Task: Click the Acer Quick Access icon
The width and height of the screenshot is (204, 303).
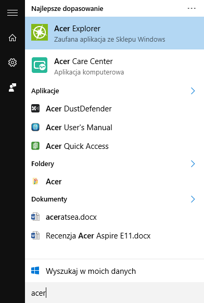Action: click(x=35, y=146)
